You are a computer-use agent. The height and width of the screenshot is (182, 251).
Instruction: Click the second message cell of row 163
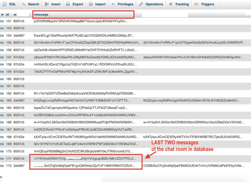192,101
